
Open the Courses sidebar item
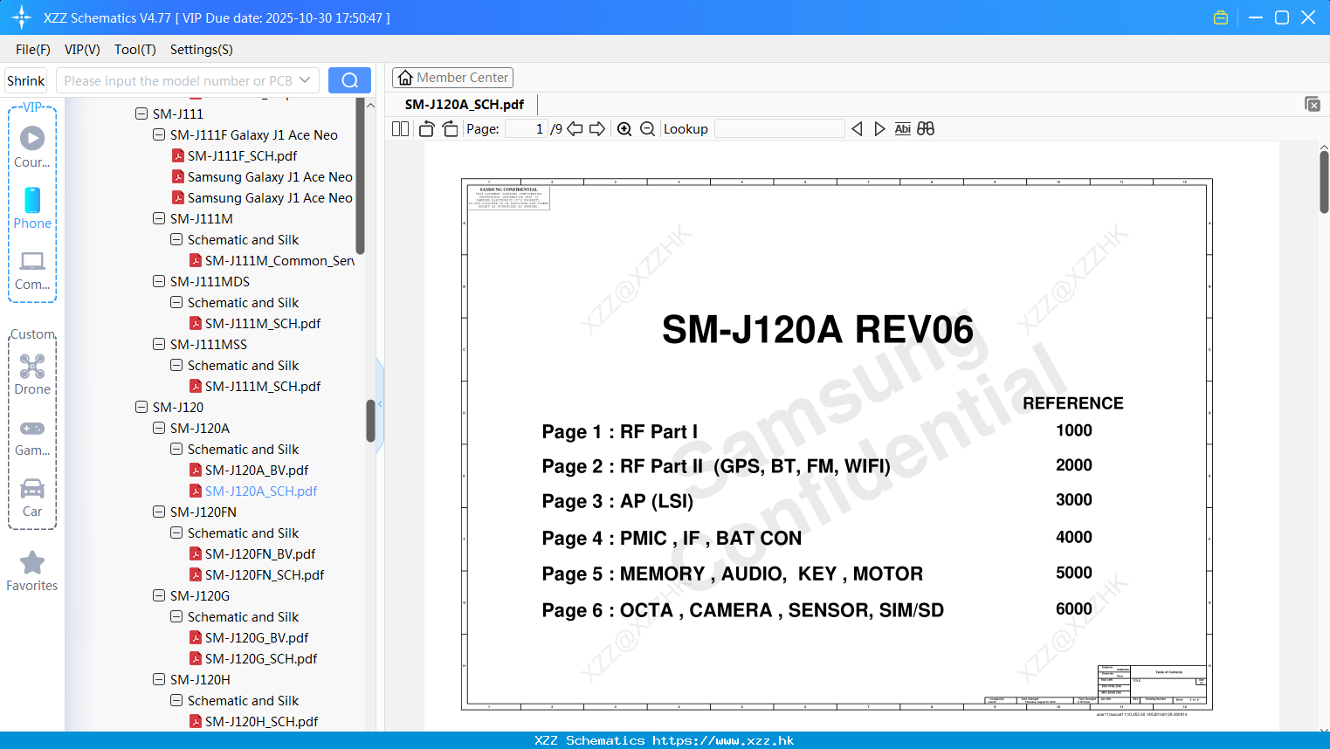32,147
